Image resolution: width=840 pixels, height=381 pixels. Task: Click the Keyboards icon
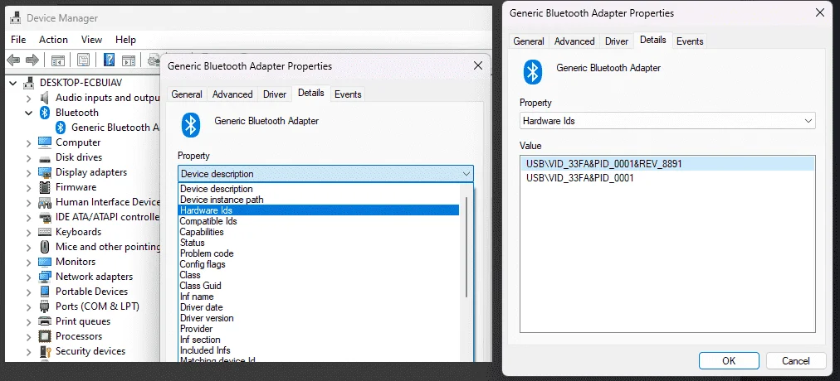click(x=45, y=232)
